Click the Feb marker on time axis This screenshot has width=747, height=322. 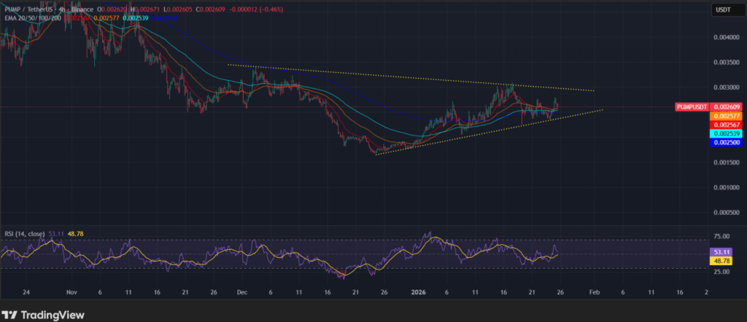(x=594, y=291)
